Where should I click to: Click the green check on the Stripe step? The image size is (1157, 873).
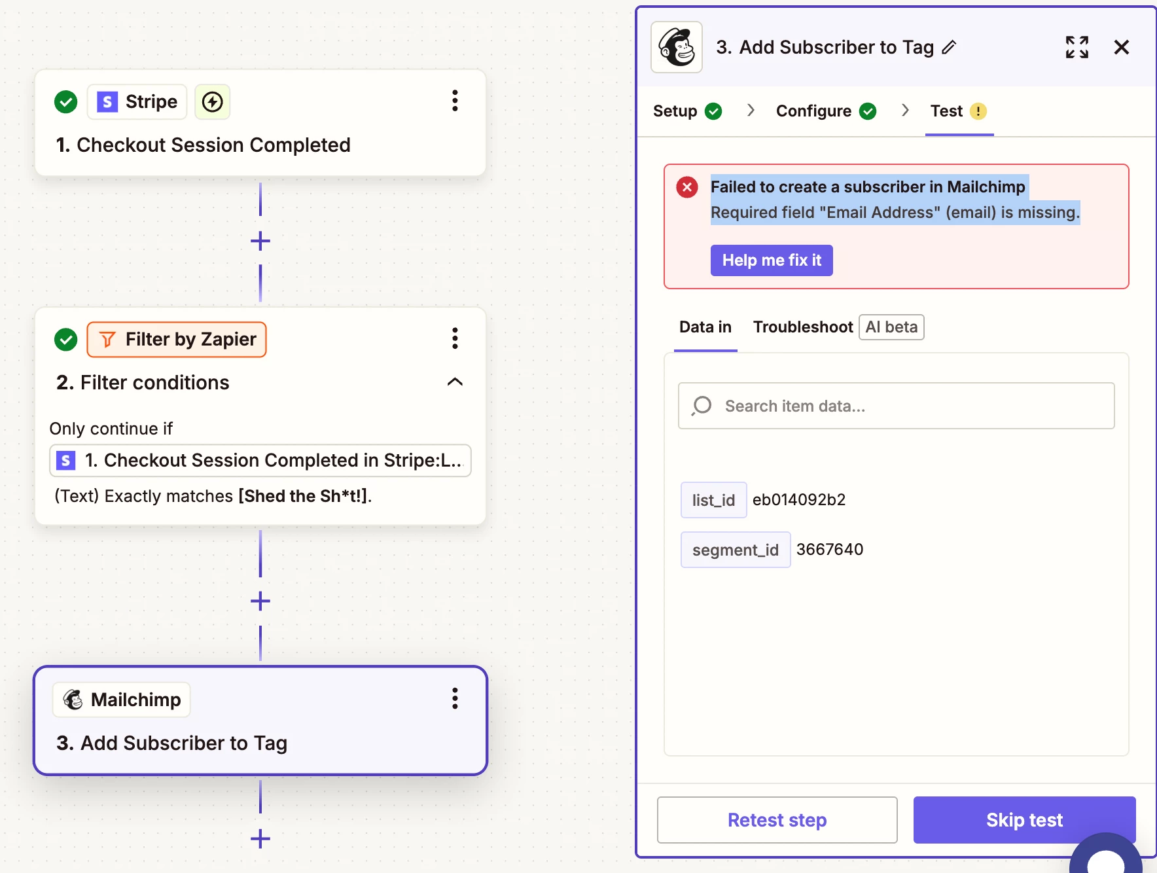[x=65, y=102]
